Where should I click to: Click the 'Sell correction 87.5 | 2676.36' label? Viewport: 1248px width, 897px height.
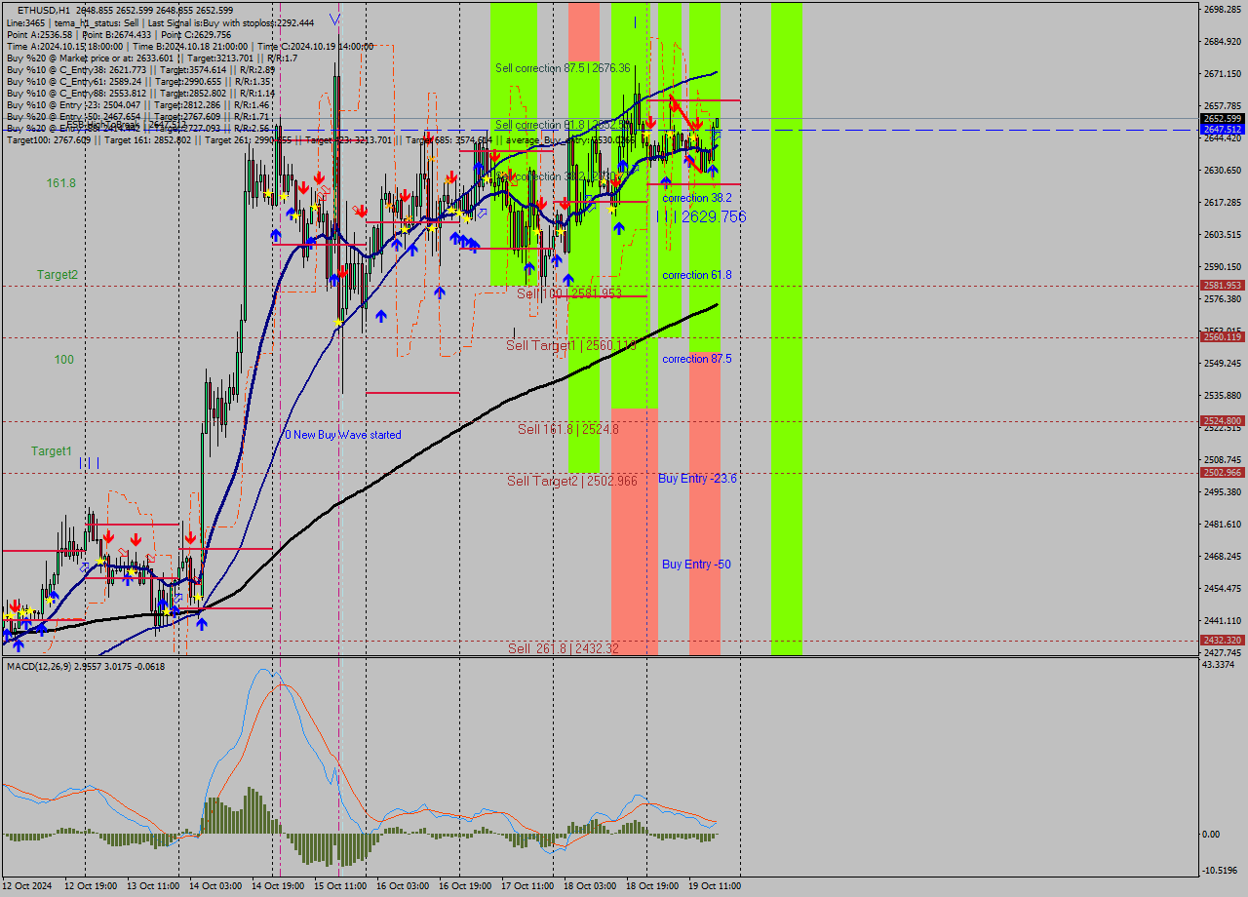tap(563, 68)
